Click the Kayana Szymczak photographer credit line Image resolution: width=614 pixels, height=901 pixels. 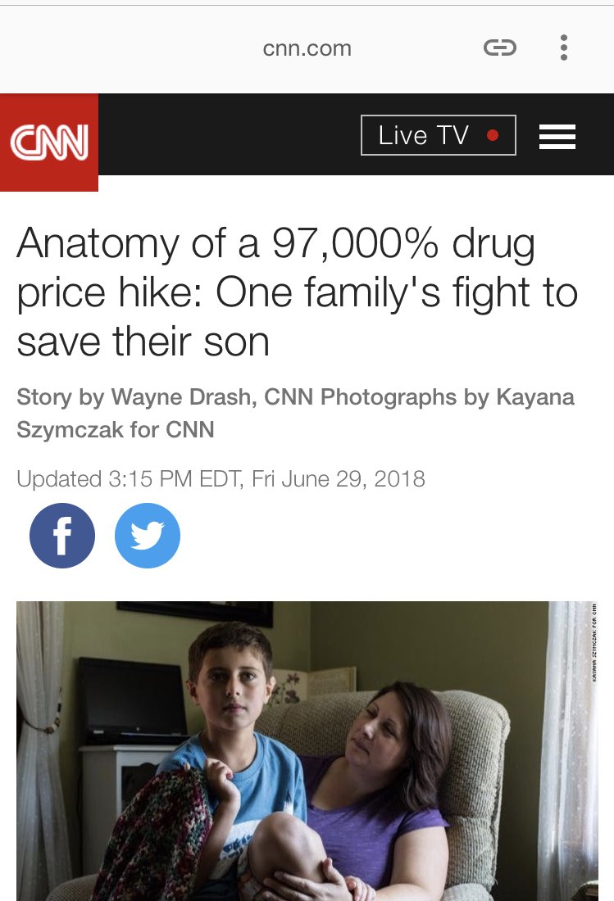click(295, 413)
